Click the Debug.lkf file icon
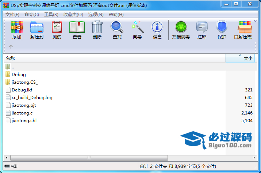The image size is (261, 173). [x=8, y=90]
